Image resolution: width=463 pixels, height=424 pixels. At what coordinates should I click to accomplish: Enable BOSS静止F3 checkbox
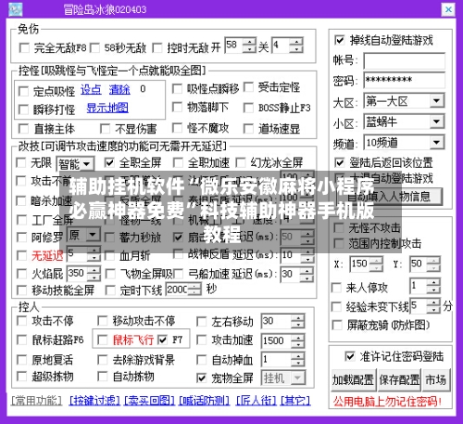[248, 108]
